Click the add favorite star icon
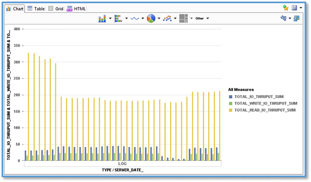 click(x=285, y=8)
